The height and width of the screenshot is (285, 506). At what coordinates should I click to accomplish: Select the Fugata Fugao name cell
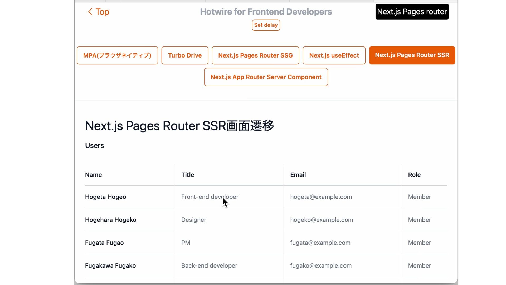pyautogui.click(x=104, y=243)
